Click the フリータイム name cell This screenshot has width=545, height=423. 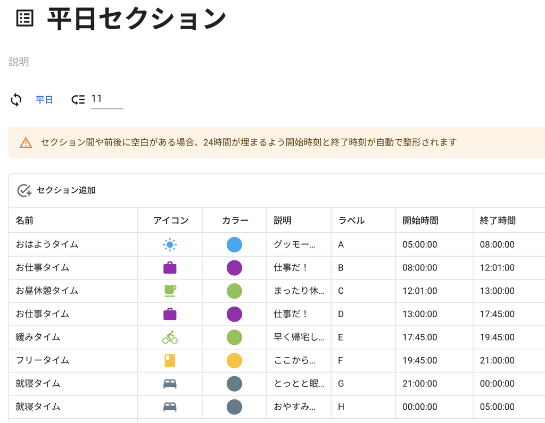click(73, 360)
